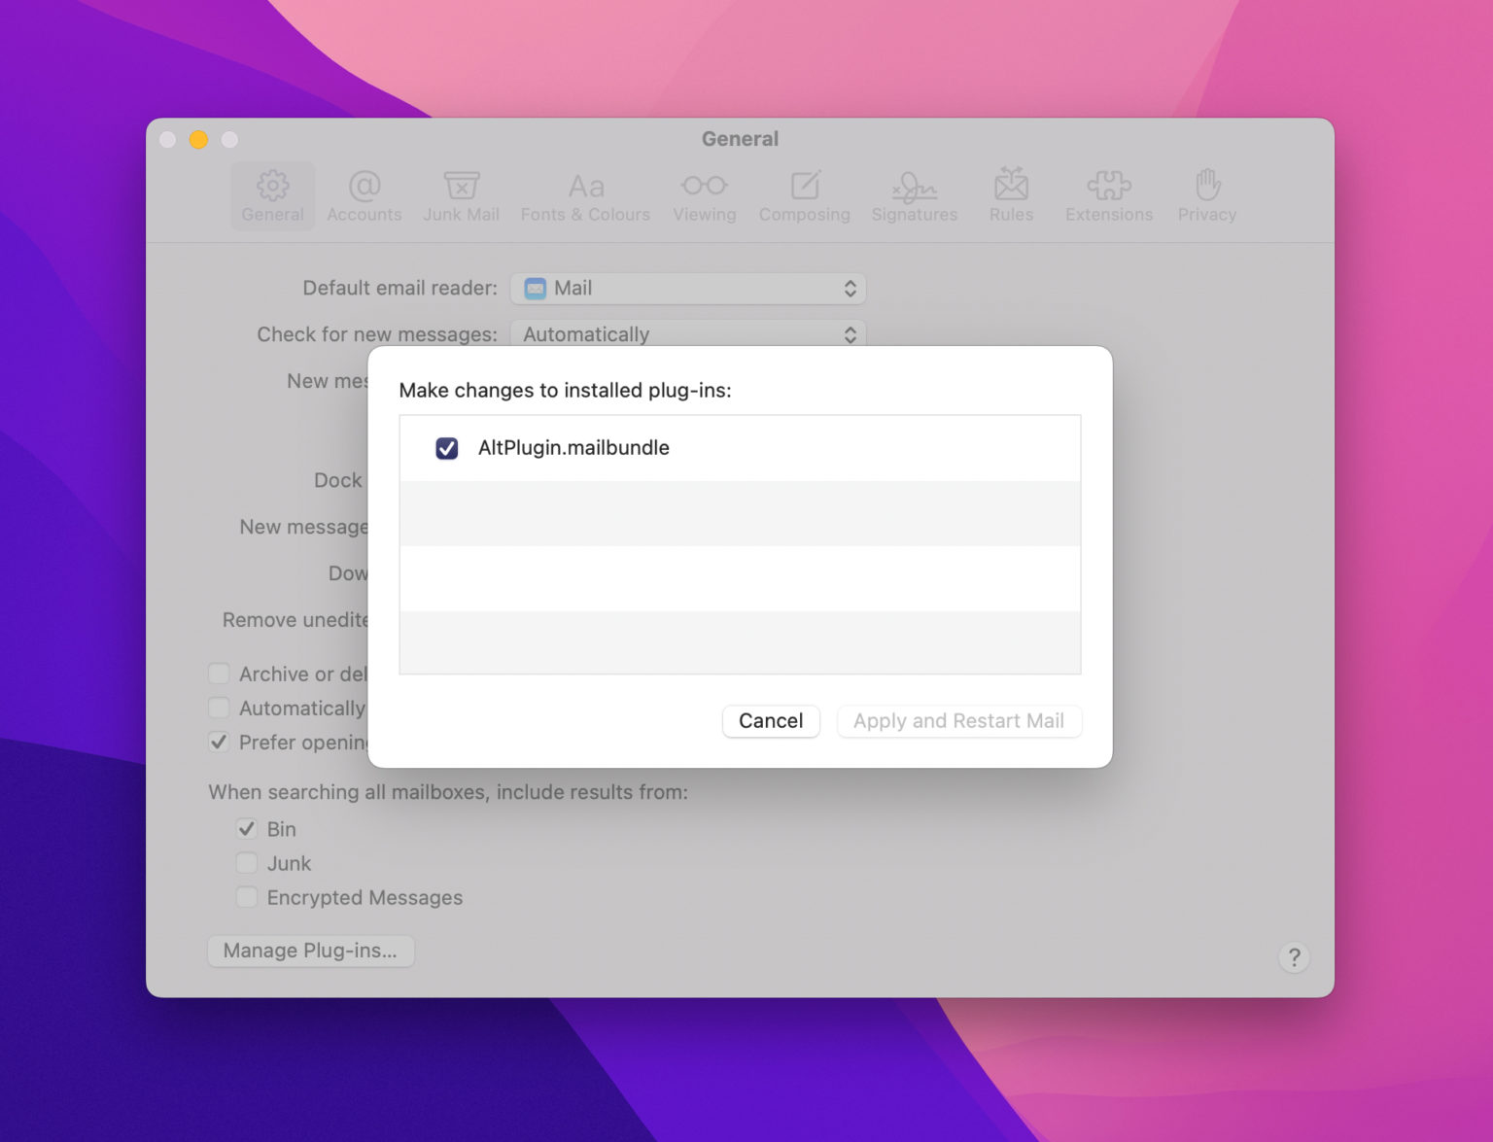Open the Composing settings icon
Viewport: 1493px width, 1142px height.
click(x=804, y=194)
